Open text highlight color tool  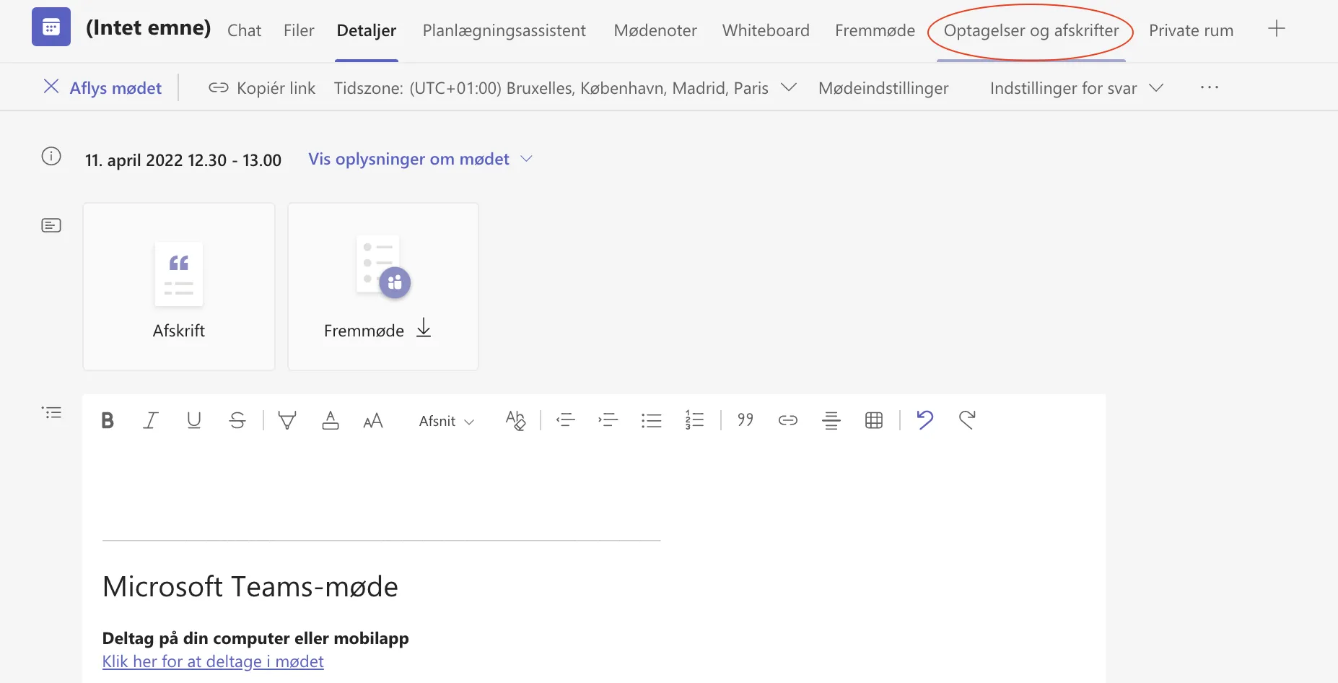click(x=287, y=420)
